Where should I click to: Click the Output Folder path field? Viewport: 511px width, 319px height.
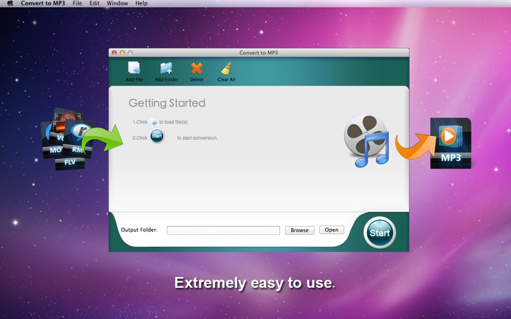[223, 230]
